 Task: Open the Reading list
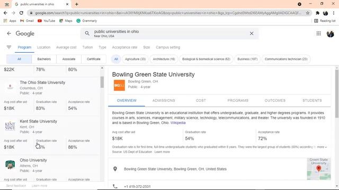(325, 21)
